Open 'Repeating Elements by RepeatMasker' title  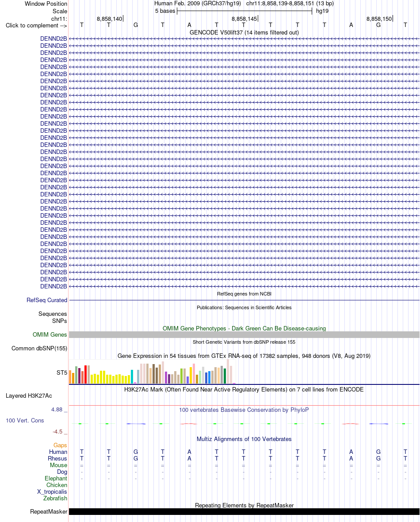(x=244, y=506)
